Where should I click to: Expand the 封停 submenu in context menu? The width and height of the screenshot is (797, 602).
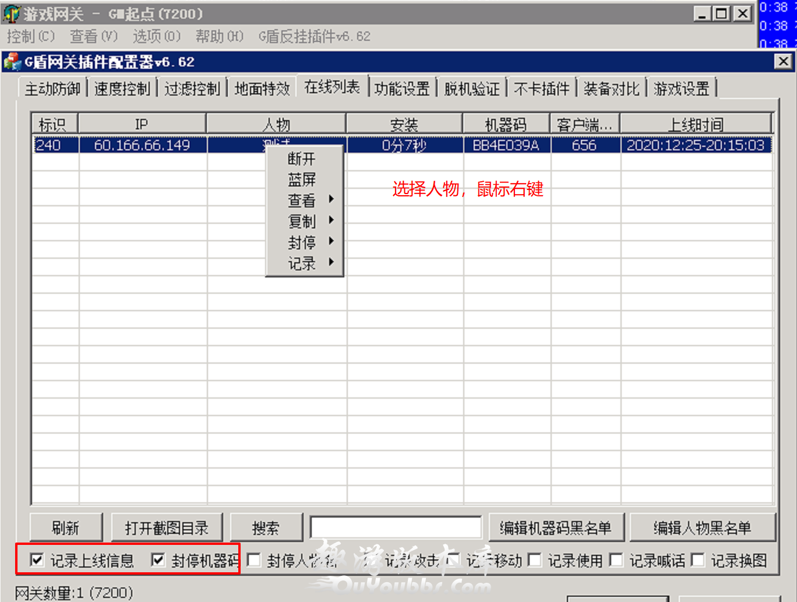pos(304,242)
